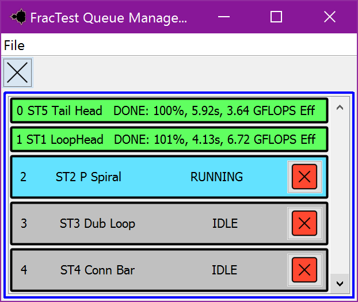Minimize the FracTest Queue Manager window
This screenshot has height=302, width=358.
[x=224, y=17]
